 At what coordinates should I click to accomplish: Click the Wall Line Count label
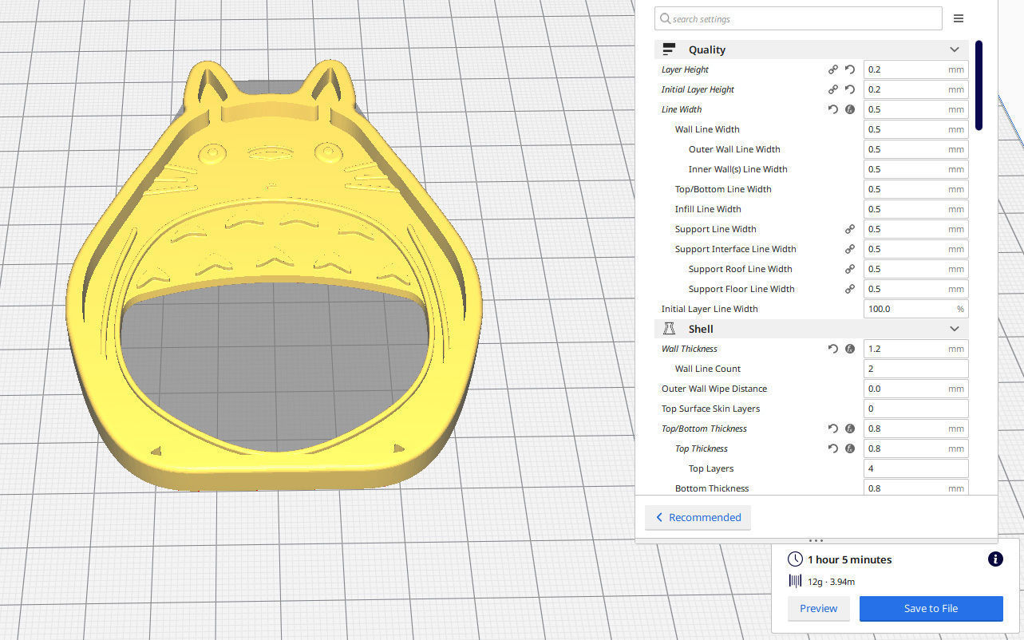[708, 369]
